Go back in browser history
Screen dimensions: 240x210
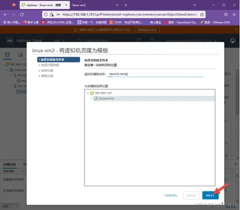[5, 15]
